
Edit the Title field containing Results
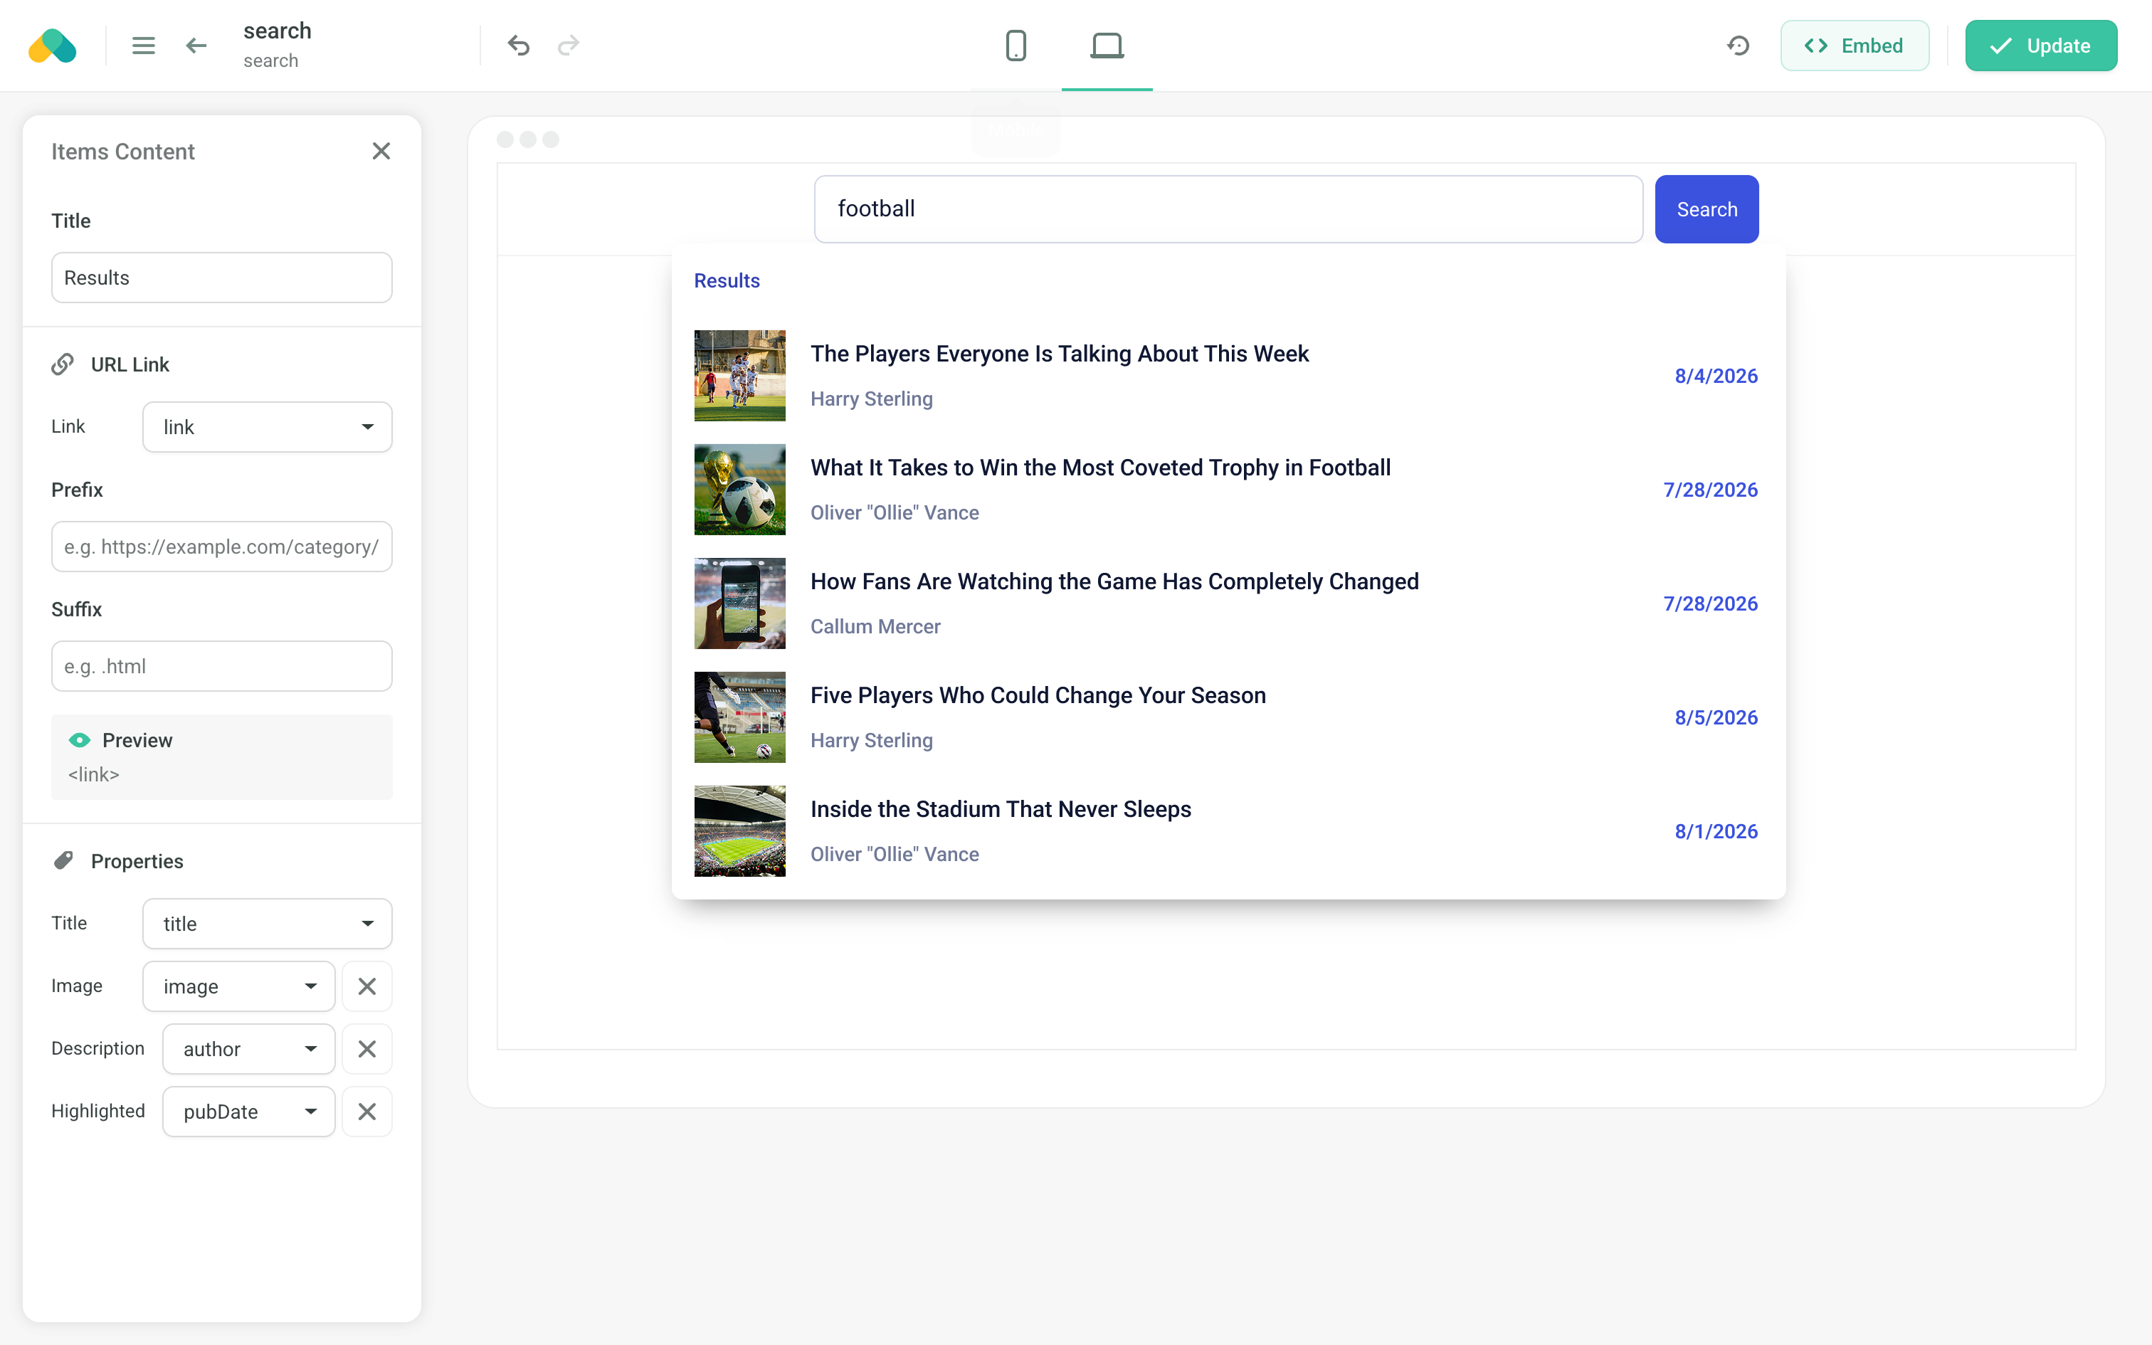(x=221, y=278)
